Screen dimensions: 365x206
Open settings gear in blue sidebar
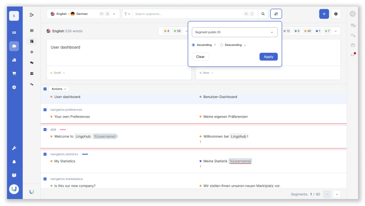14,87
